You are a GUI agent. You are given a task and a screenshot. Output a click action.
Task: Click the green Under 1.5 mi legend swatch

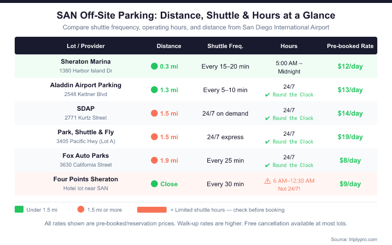(x=19, y=210)
